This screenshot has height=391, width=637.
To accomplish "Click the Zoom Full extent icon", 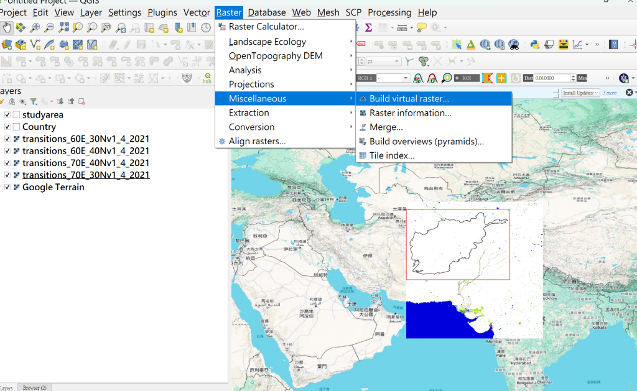I will click(64, 27).
